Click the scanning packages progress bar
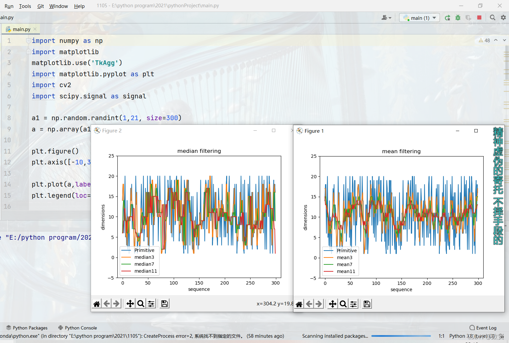This screenshot has height=343, width=509. 401,336
